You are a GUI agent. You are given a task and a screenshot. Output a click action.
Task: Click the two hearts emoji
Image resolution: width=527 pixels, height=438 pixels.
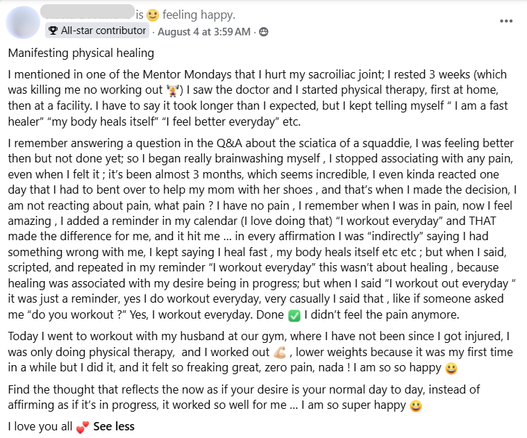pyautogui.click(x=83, y=428)
